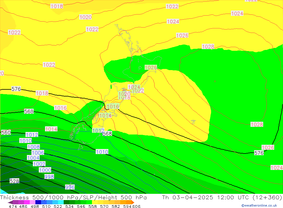Click the red 1026 label over New Zealand's North Island
This screenshot has height=208, width=283.
(151, 68)
